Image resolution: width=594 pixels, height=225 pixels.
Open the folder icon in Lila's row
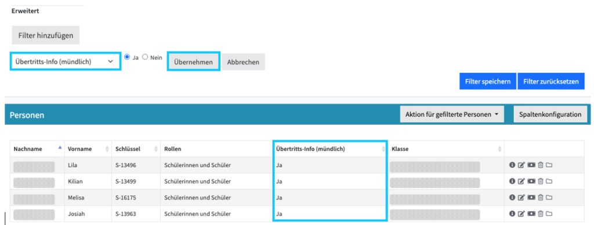point(549,165)
